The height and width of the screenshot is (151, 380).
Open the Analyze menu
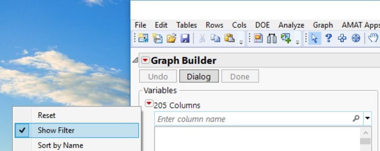coord(291,25)
